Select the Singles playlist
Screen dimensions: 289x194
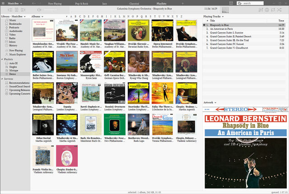pos(13,67)
